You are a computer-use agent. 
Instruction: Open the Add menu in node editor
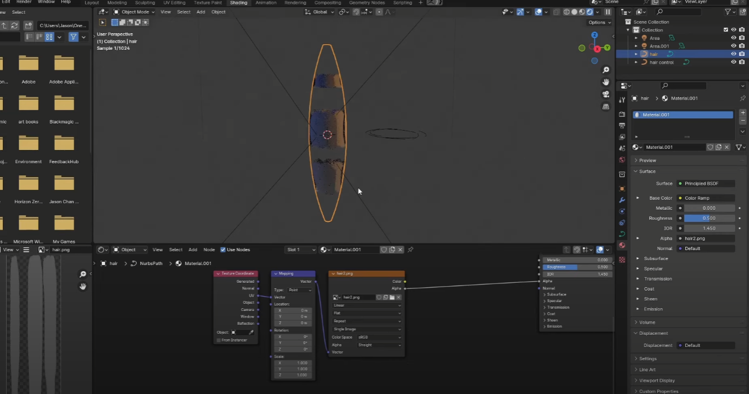(193, 250)
